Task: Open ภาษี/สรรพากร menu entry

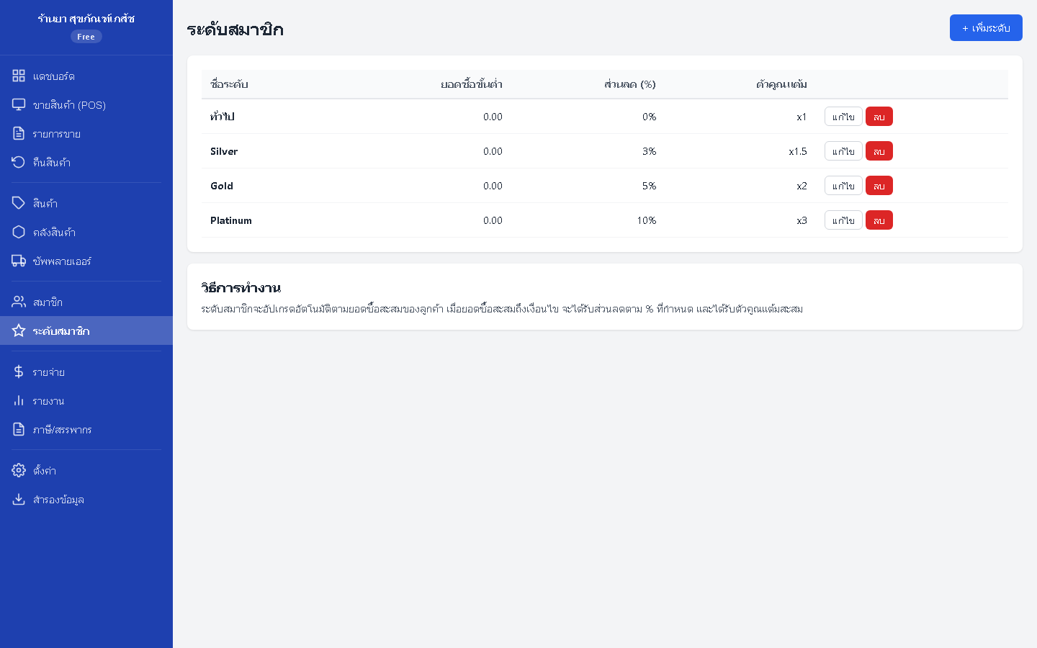Action: [x=62, y=430]
